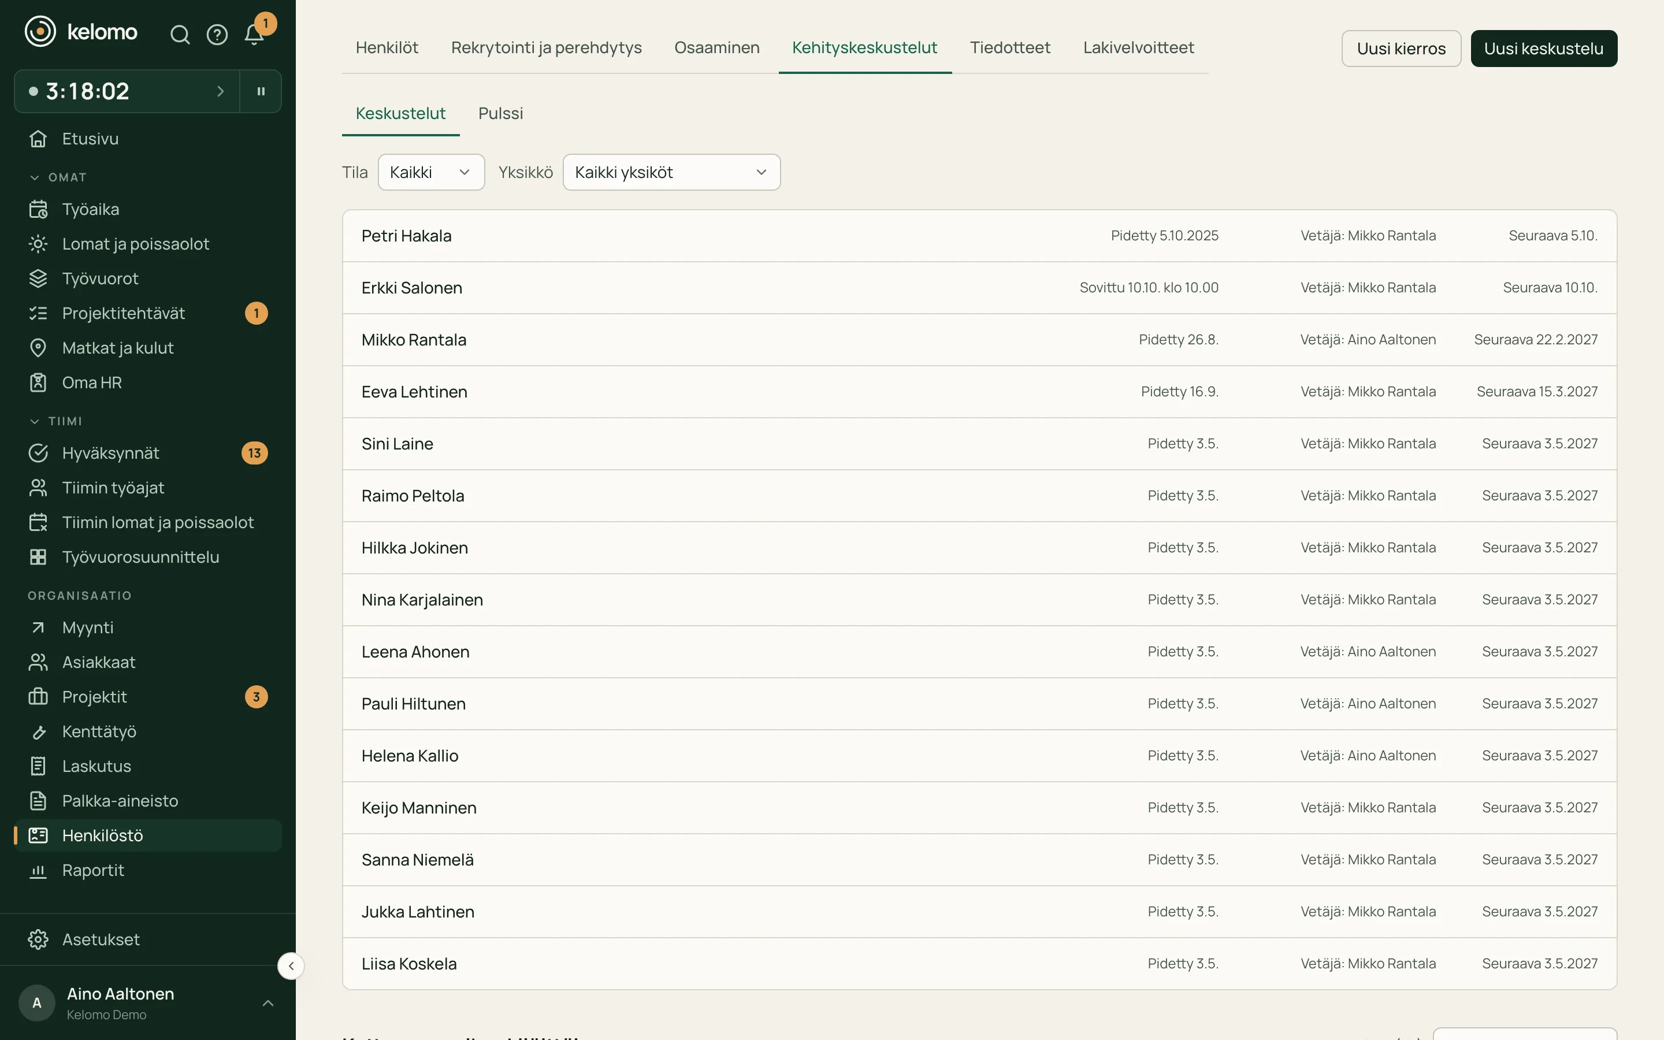Screen dimensions: 1664x1040
Task: Switch to Rekrytointi ja perehdytys tab
Action: [x=546, y=47]
